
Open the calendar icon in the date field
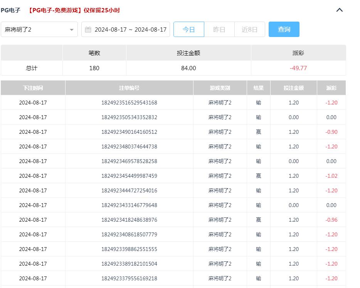pyautogui.click(x=89, y=29)
